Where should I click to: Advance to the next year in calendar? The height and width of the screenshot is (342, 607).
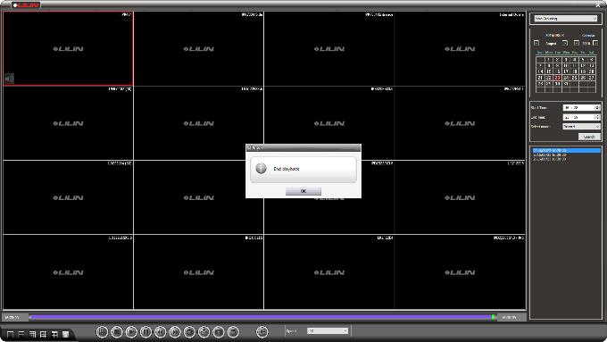[595, 43]
